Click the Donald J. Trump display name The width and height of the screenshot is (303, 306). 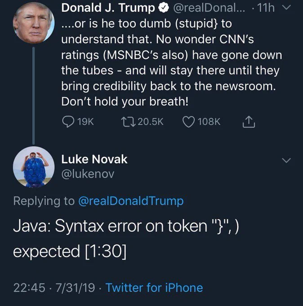point(108,8)
